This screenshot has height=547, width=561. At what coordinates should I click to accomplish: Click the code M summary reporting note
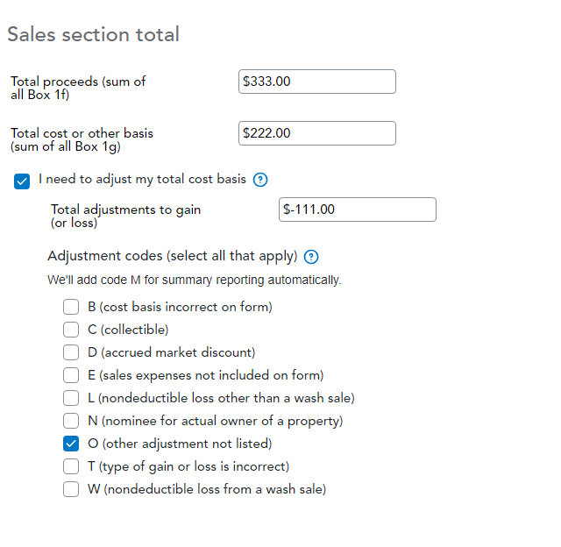click(194, 281)
